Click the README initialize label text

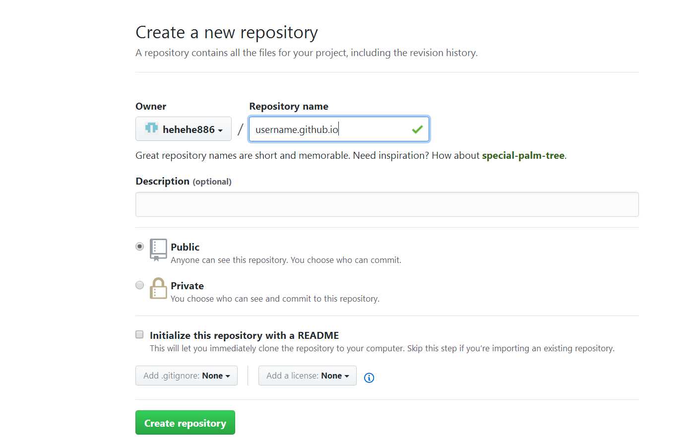(244, 335)
